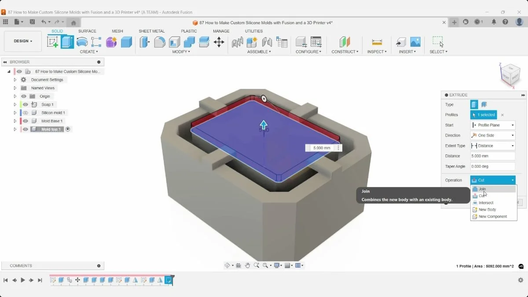Click the Box primitive tool icon
The height and width of the screenshot is (297, 528).
point(126,42)
